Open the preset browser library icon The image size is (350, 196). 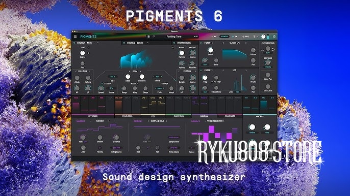coord(149,37)
